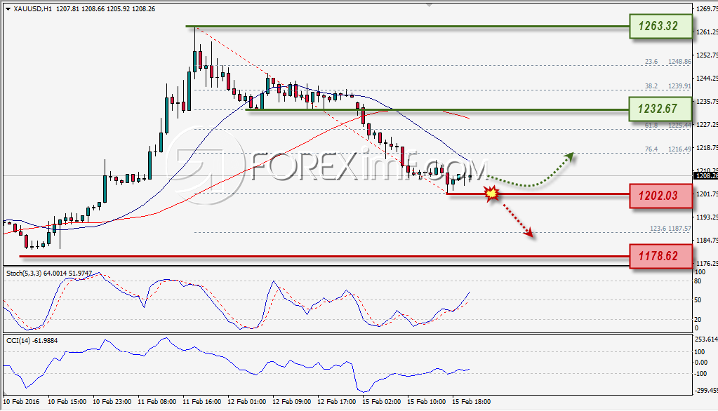718x411 pixels.
Task: Select the XAUUSD,H1 chart title text
Action: click(x=32, y=8)
